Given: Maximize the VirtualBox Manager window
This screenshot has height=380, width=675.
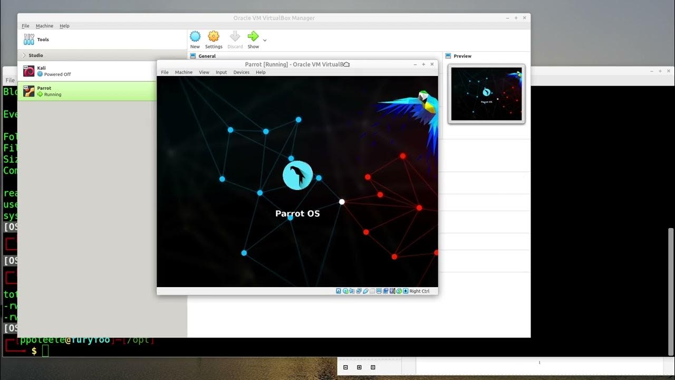Looking at the screenshot, I should click(x=516, y=18).
